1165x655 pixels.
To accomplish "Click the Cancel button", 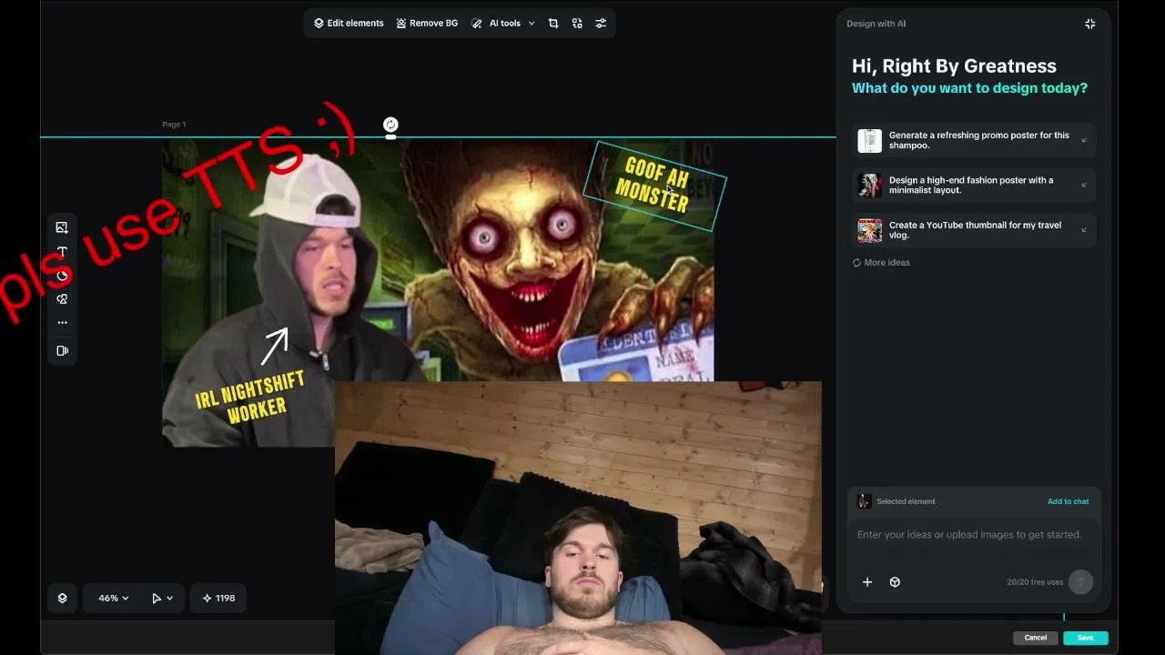I will click(x=1036, y=638).
